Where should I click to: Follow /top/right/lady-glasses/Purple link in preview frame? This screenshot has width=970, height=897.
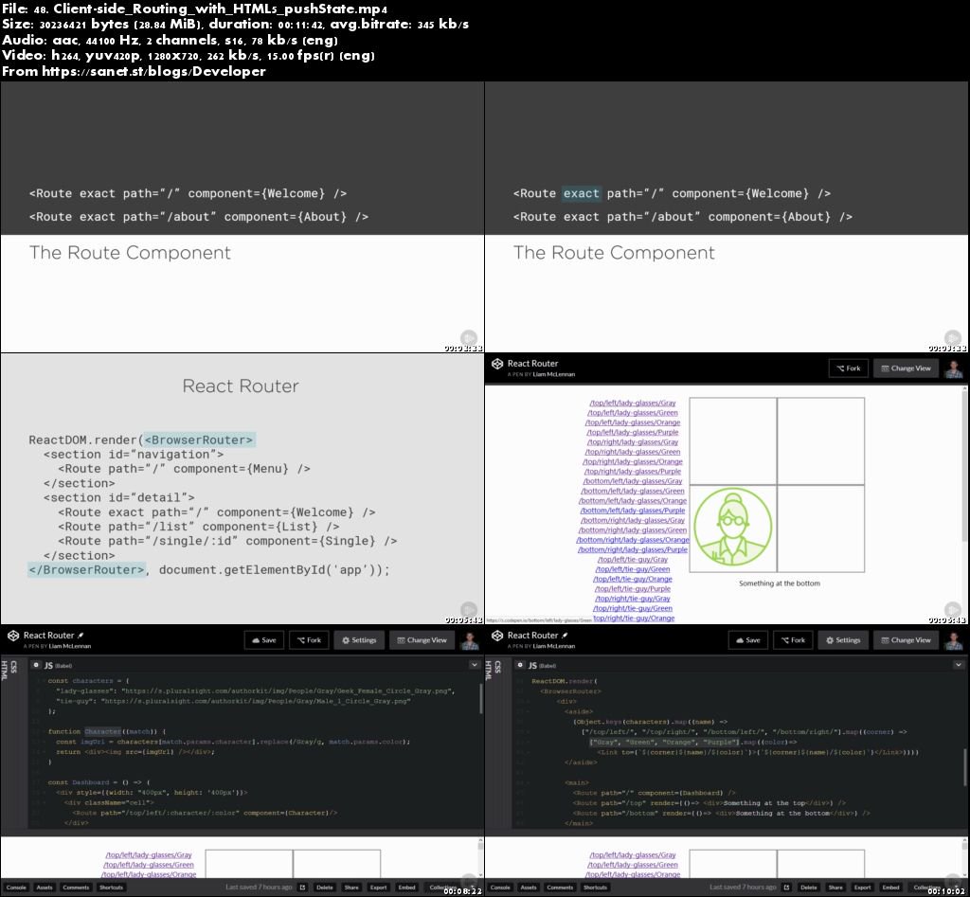click(632, 472)
